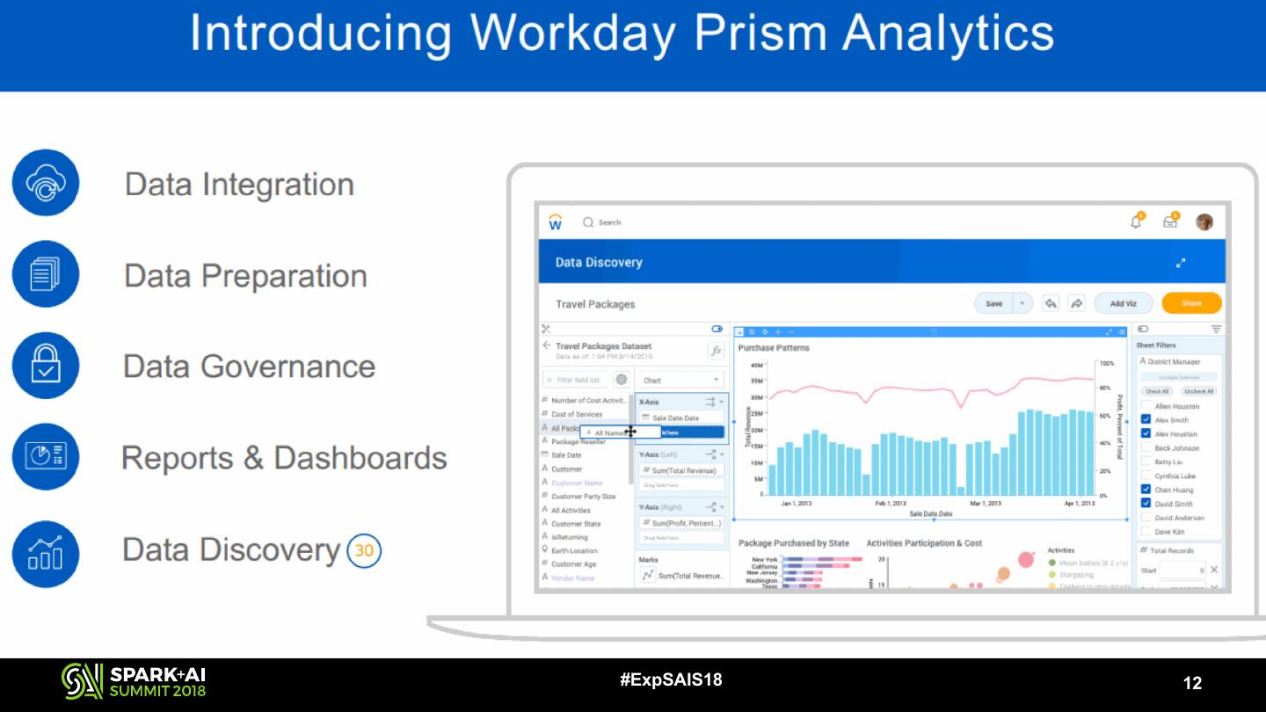This screenshot has width=1266, height=712.
Task: Click the Data Governance lock icon
Action: 46,365
